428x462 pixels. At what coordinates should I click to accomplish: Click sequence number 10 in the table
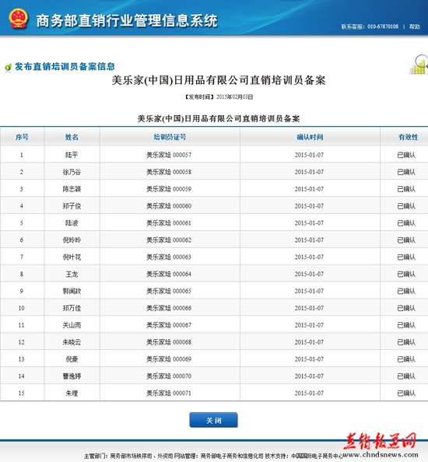click(22, 308)
